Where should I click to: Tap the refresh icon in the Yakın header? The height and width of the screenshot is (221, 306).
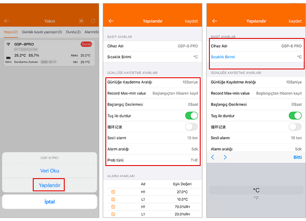tap(93, 21)
